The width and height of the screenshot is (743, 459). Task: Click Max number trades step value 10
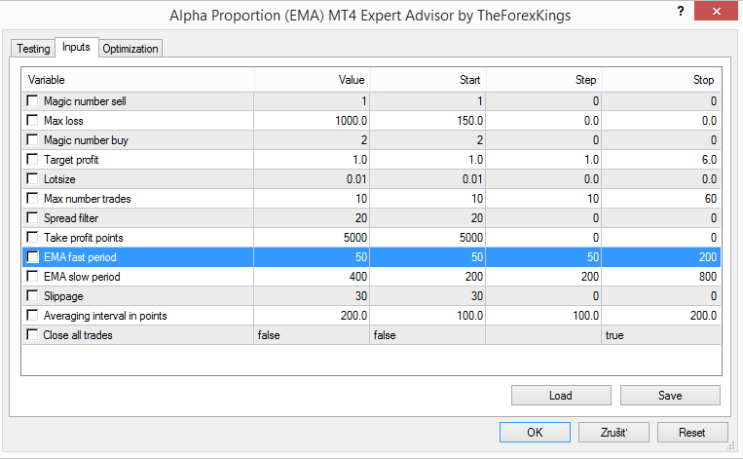(x=543, y=198)
